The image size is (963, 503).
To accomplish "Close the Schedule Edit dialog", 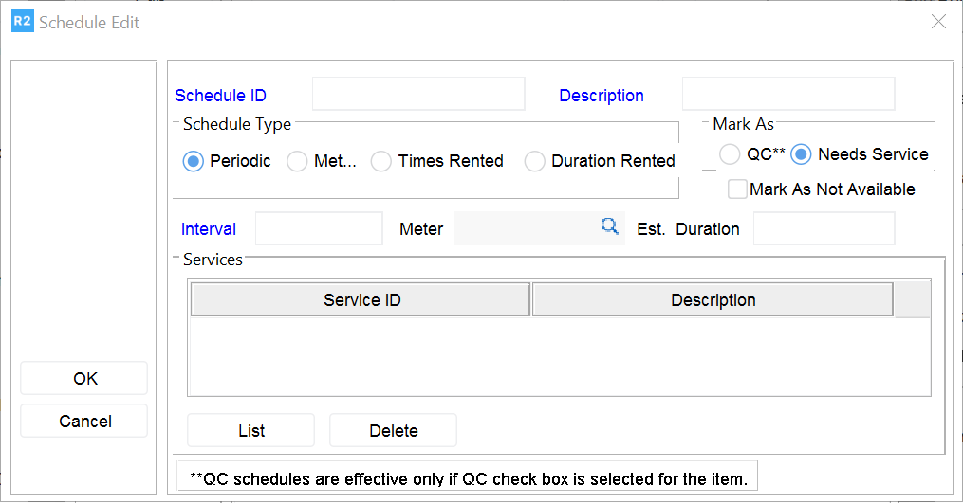I will click(938, 22).
